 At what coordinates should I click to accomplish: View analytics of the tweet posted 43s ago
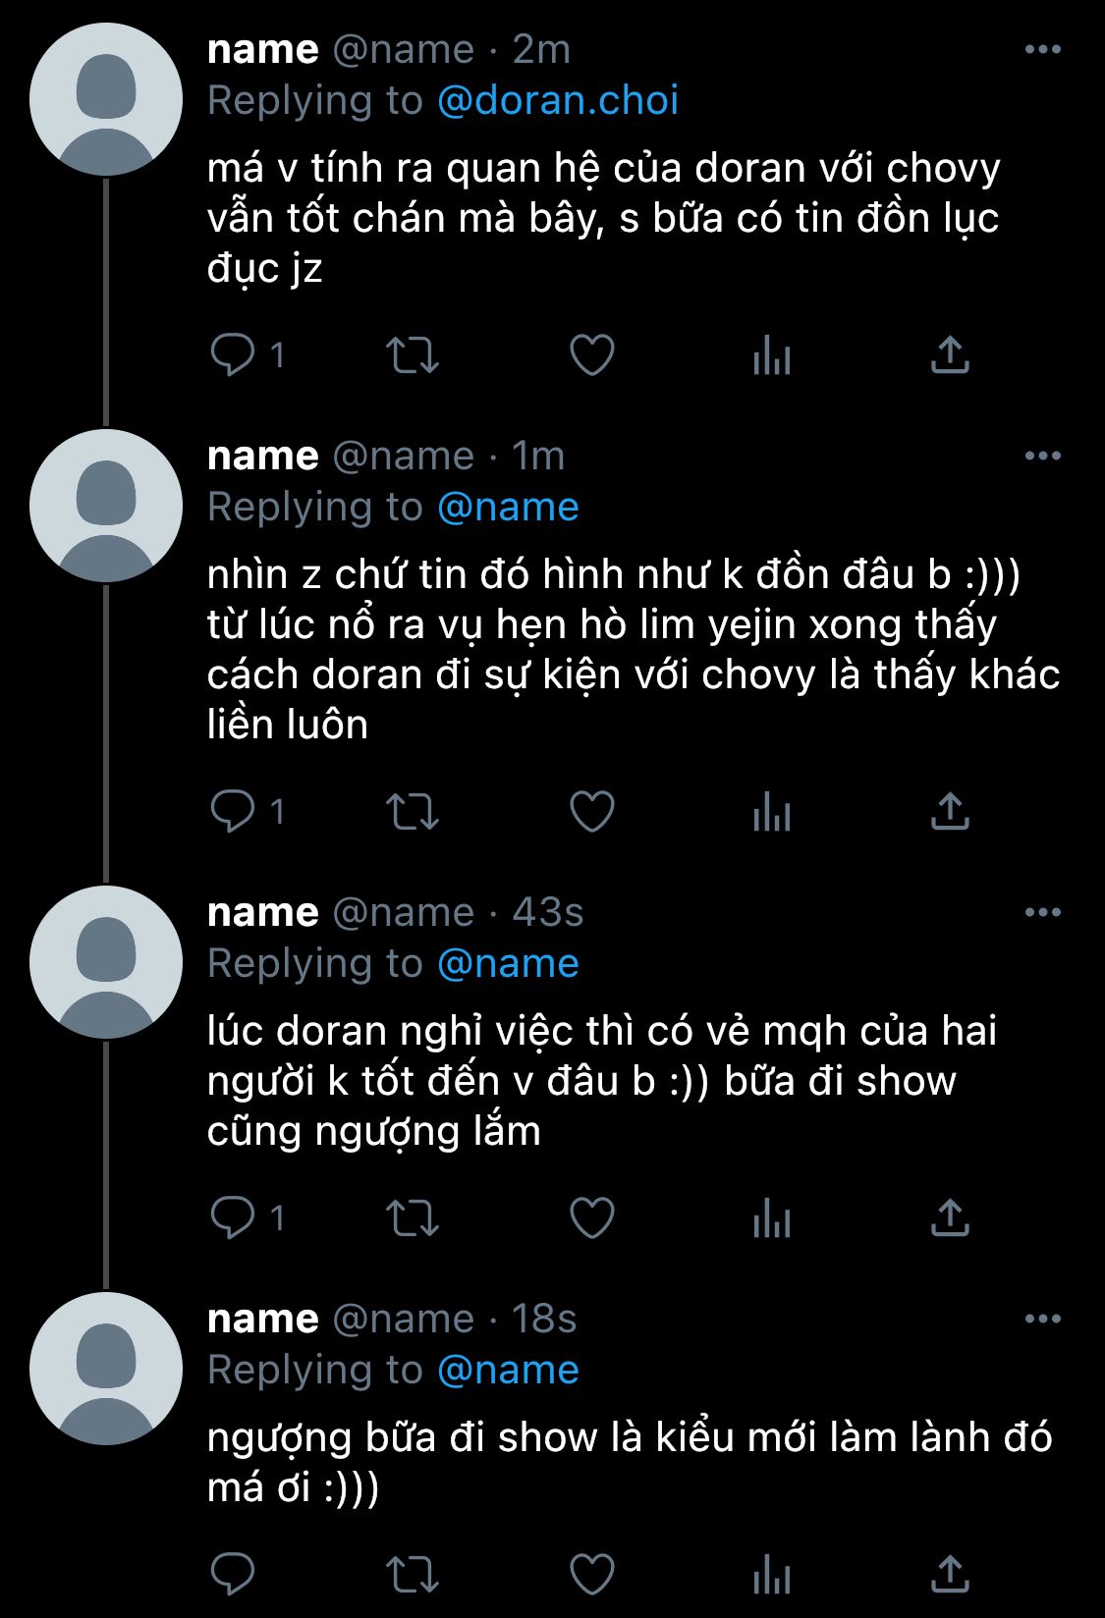point(772,1218)
